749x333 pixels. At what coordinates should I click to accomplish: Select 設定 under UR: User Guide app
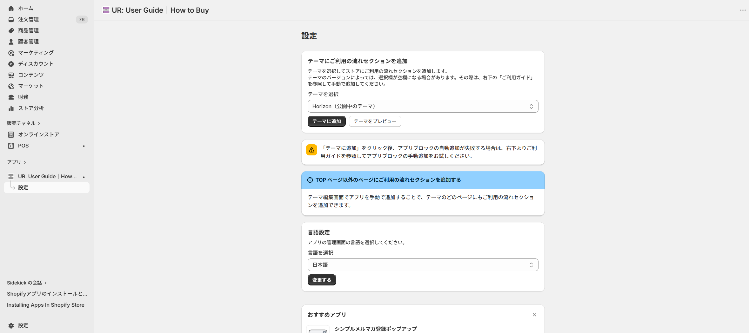point(23,187)
